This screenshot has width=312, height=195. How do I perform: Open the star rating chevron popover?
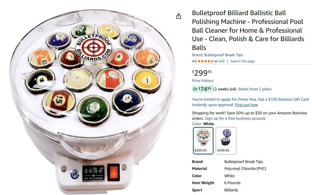click(x=216, y=61)
